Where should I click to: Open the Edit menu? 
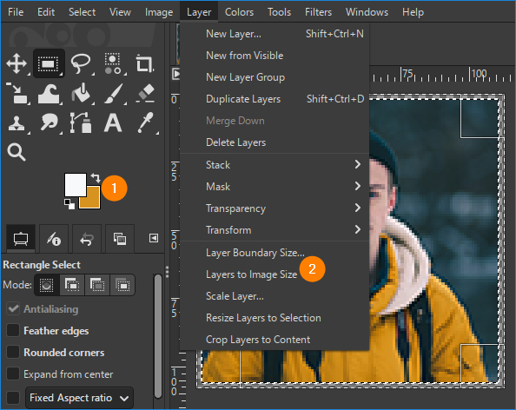pyautogui.click(x=46, y=12)
